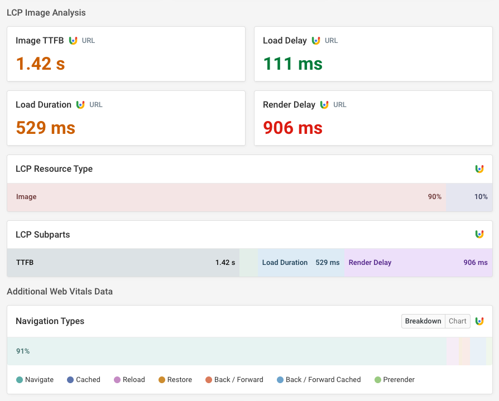Toggle the Back / Forward Cached series
Image resolution: width=499 pixels, height=401 pixels.
318,379
